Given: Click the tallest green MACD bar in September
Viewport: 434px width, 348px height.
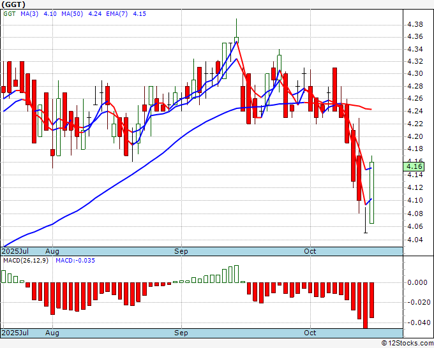Looking at the screenshot, I should click(236, 274).
